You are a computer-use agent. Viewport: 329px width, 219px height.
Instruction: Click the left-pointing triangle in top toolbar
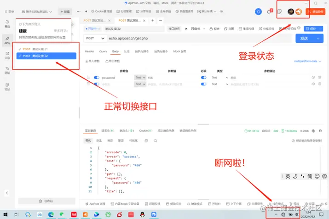point(86,11)
